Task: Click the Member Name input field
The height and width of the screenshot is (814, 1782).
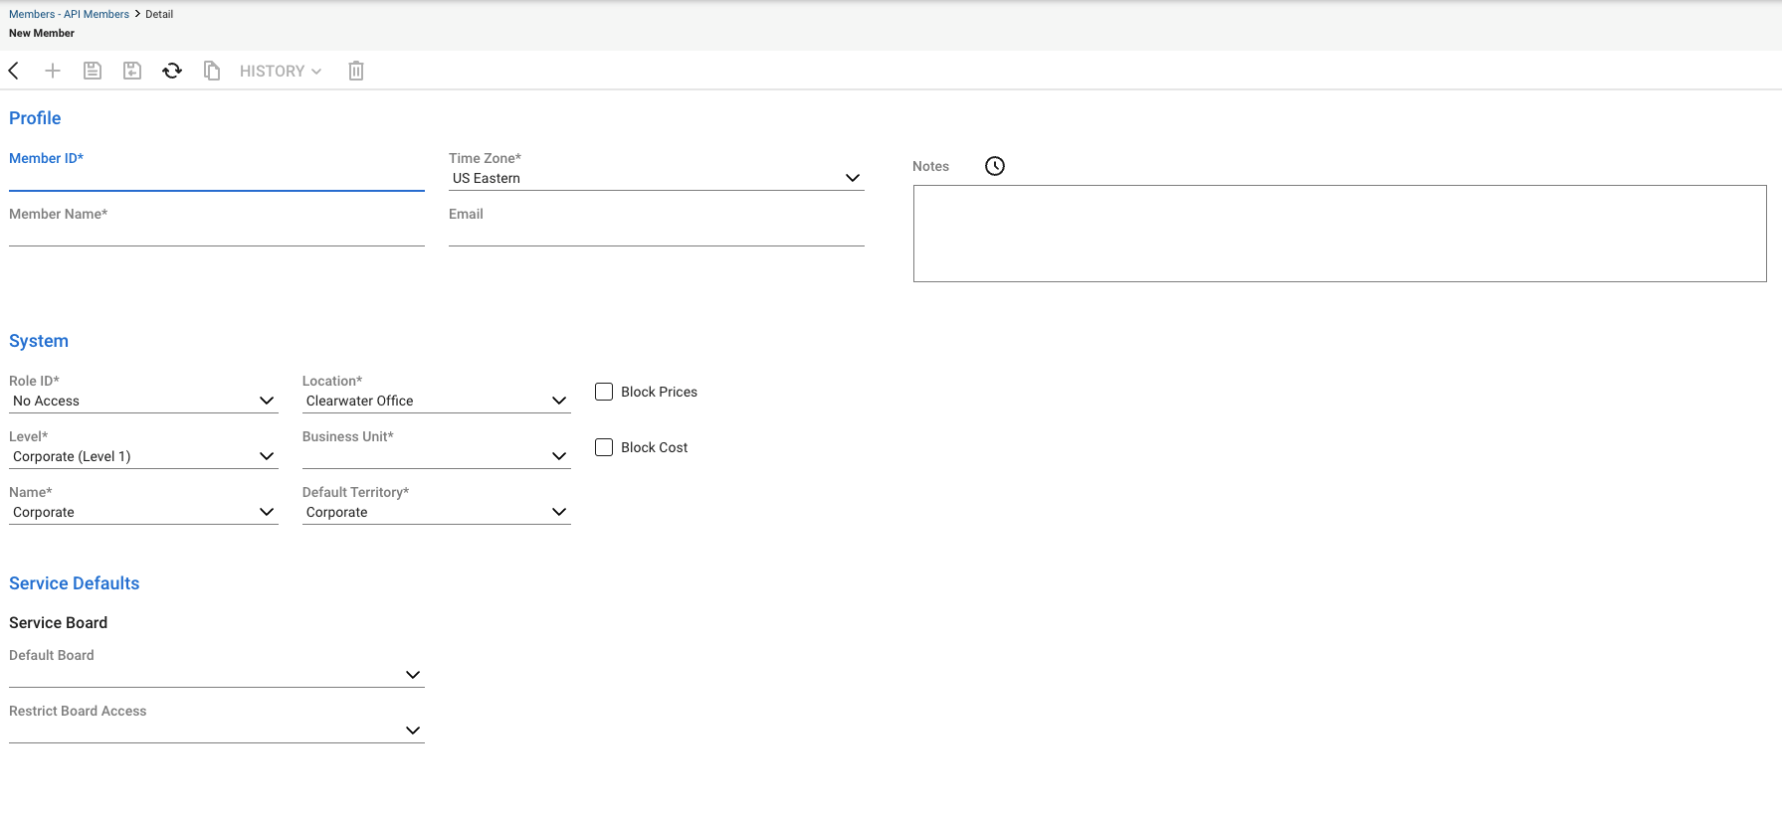Action: tap(216, 235)
